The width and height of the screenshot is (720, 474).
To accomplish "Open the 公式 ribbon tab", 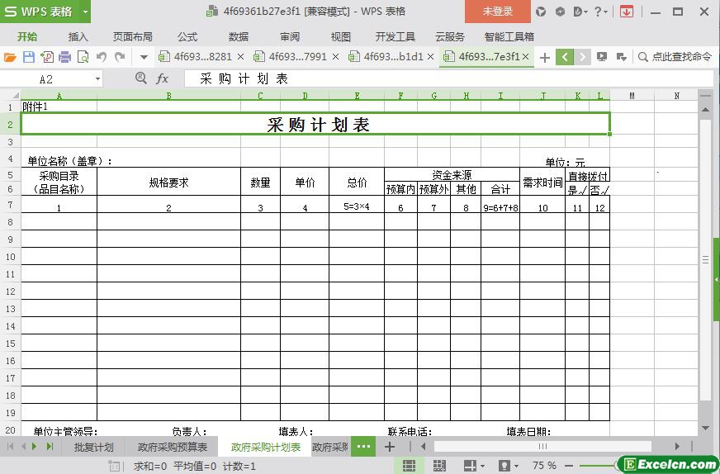I will pyautogui.click(x=187, y=36).
